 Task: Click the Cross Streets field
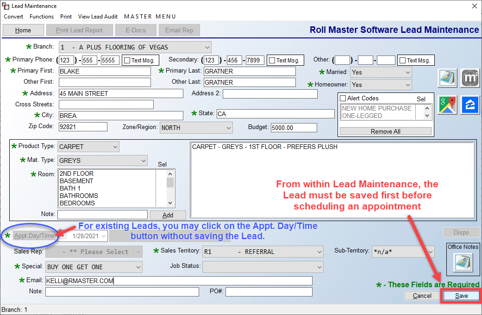click(106, 105)
